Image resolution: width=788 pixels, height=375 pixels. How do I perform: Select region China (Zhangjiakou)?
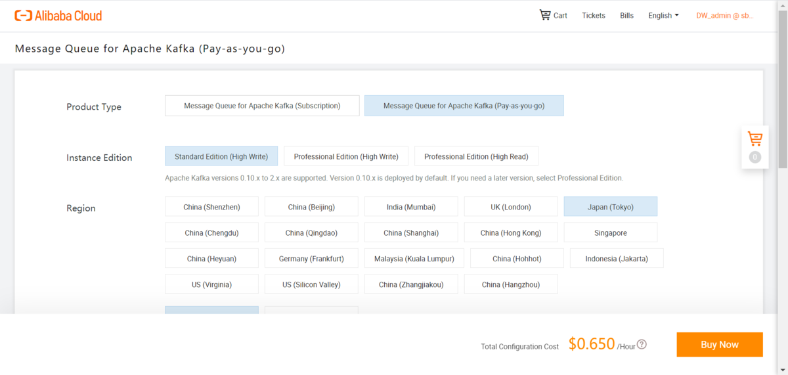point(411,284)
